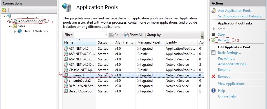Click the Stop square icon
The height and width of the screenshot is (109, 267).
(x=213, y=34)
